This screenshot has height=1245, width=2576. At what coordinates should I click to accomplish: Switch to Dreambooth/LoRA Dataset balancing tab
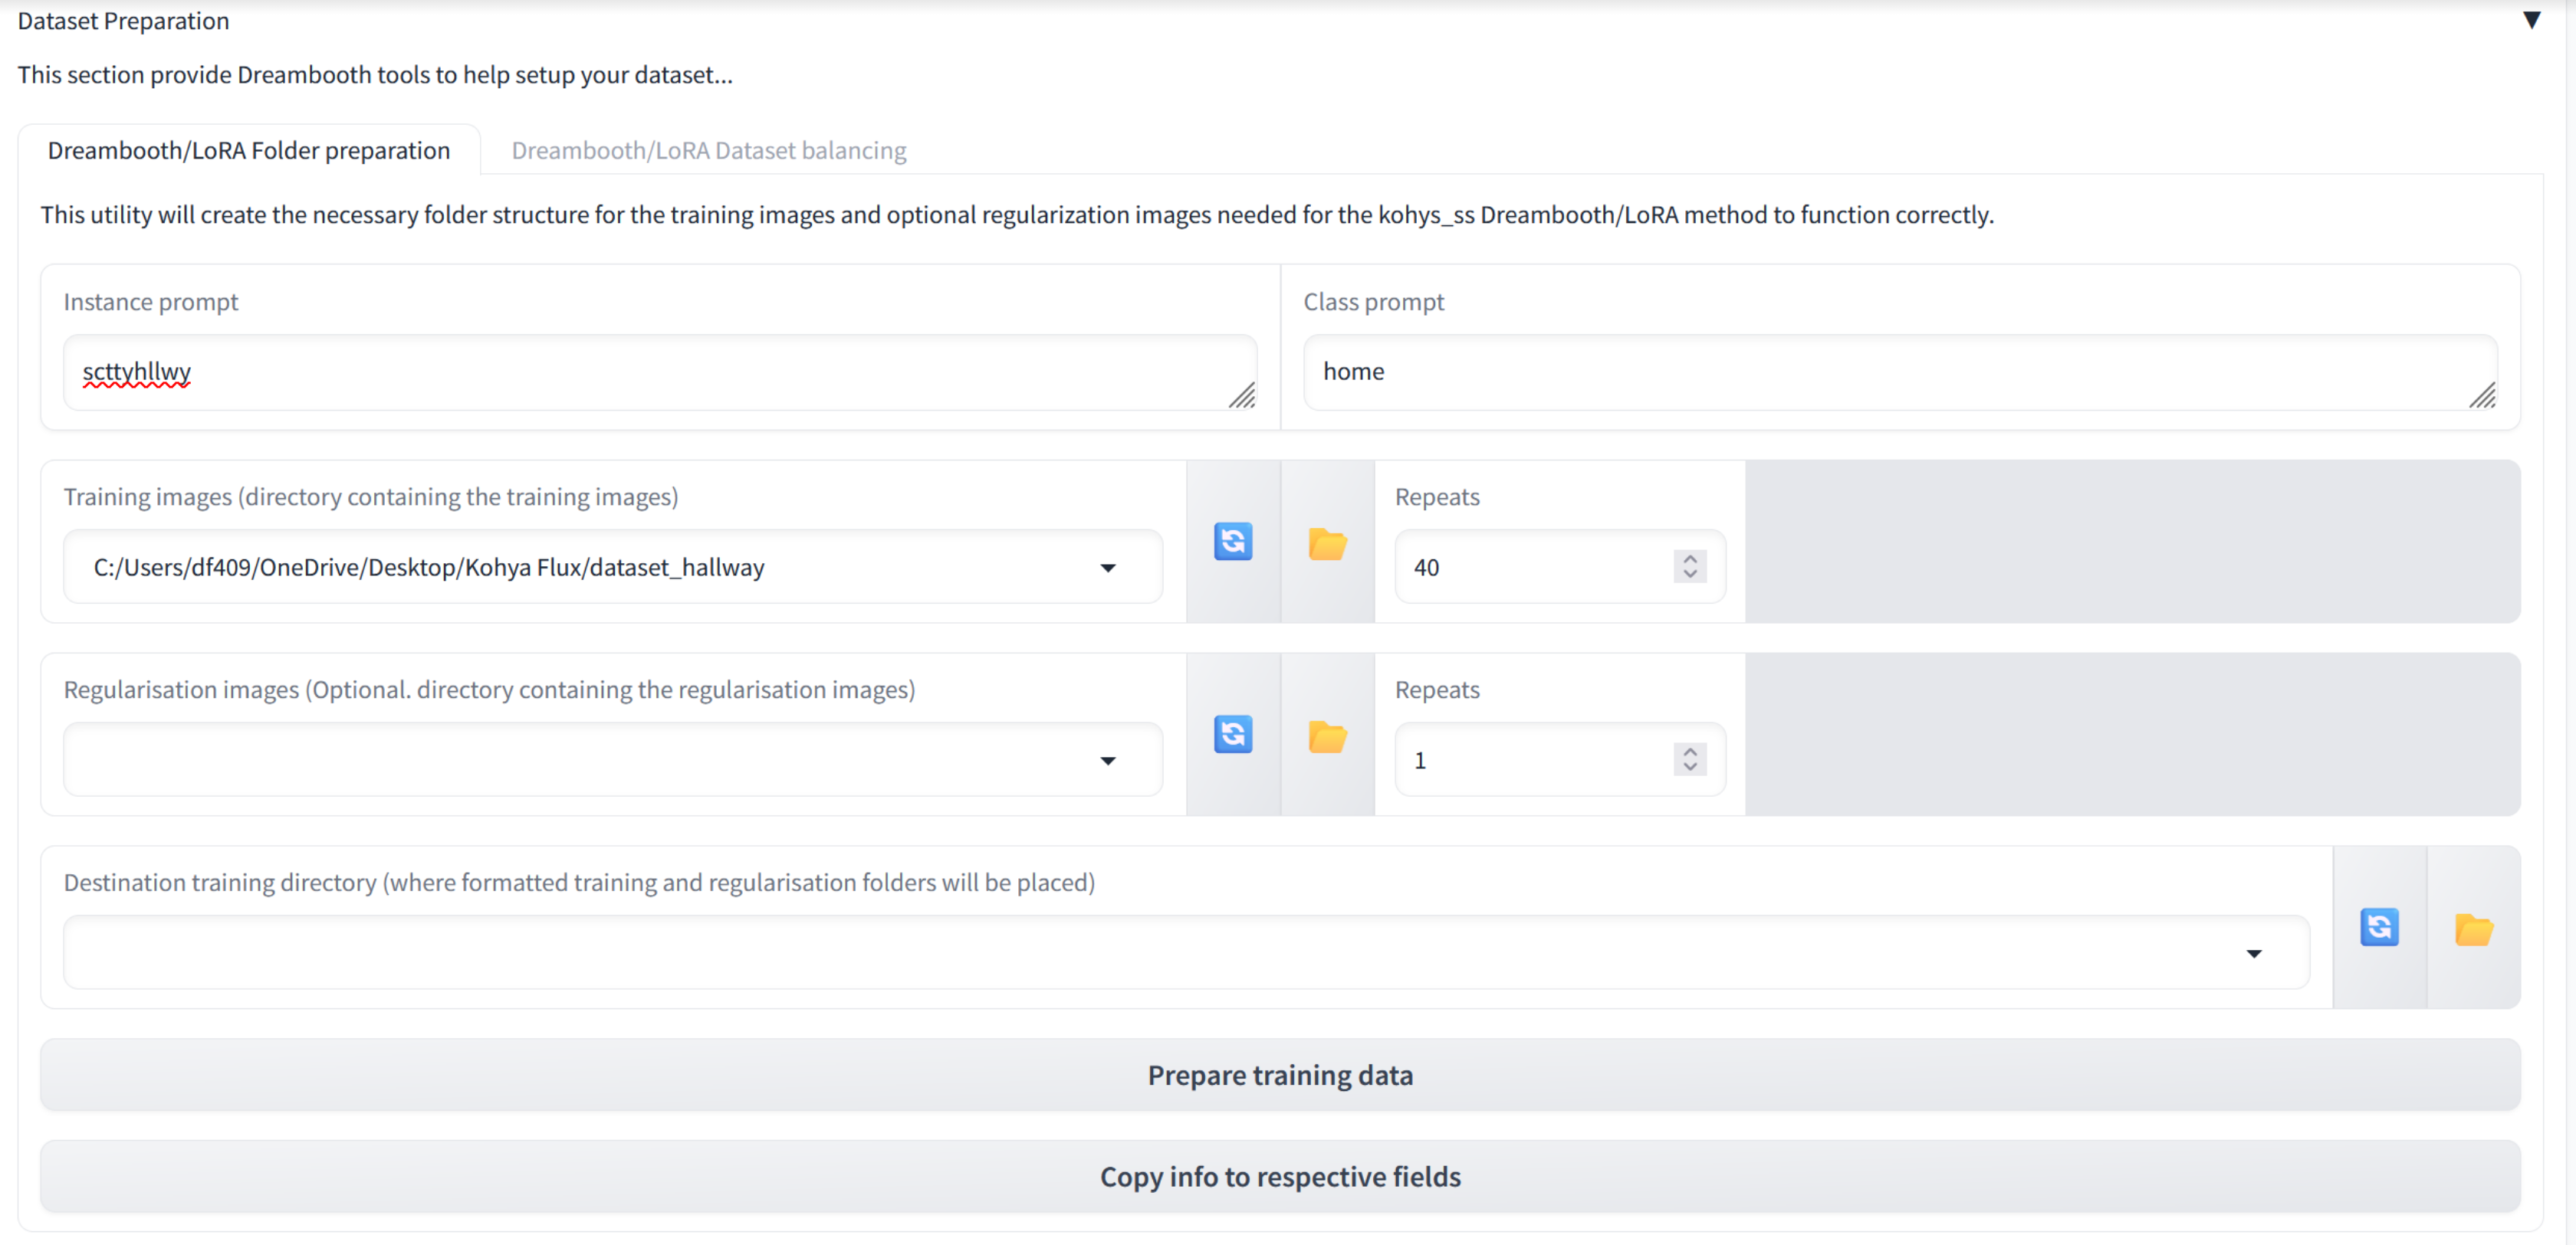(708, 150)
